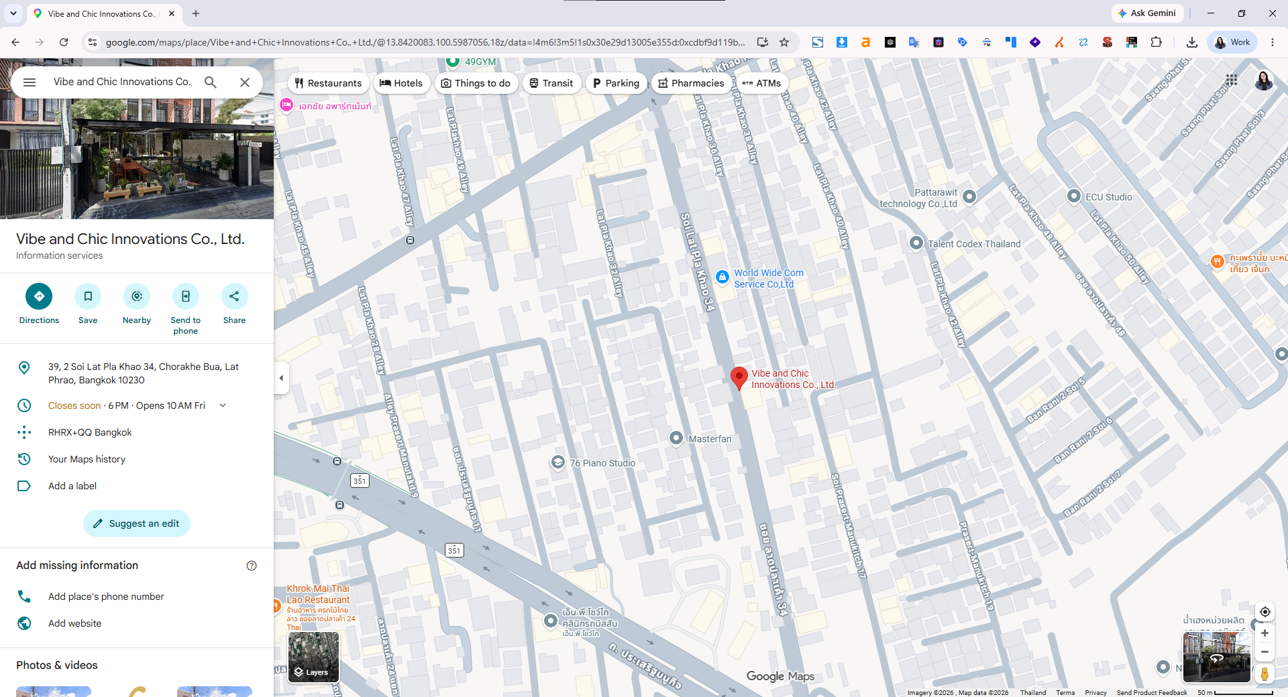Toggle the Layers satellite view
The width and height of the screenshot is (1288, 697).
tap(313, 657)
